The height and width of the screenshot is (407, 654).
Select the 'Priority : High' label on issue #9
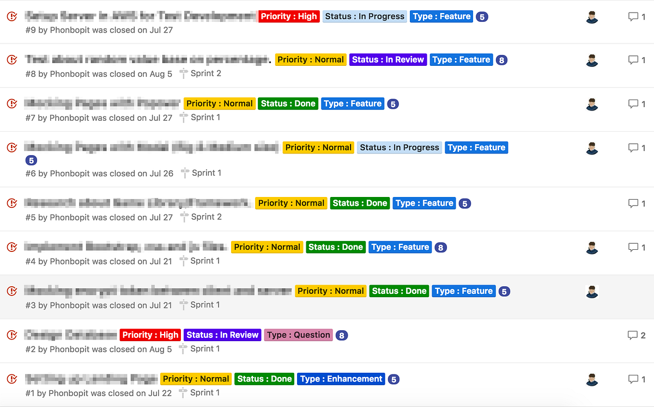(x=288, y=16)
